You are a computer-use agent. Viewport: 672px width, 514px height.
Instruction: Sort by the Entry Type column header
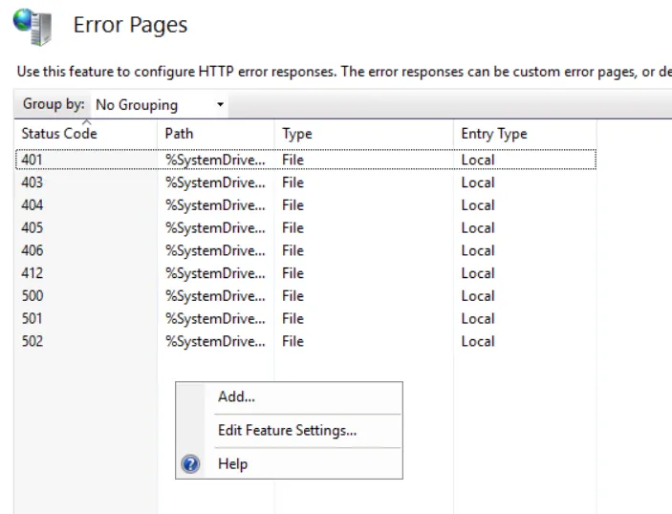pos(525,134)
